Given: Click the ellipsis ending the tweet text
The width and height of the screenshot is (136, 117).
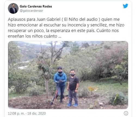Looking at the screenshot, I should coord(60,36).
